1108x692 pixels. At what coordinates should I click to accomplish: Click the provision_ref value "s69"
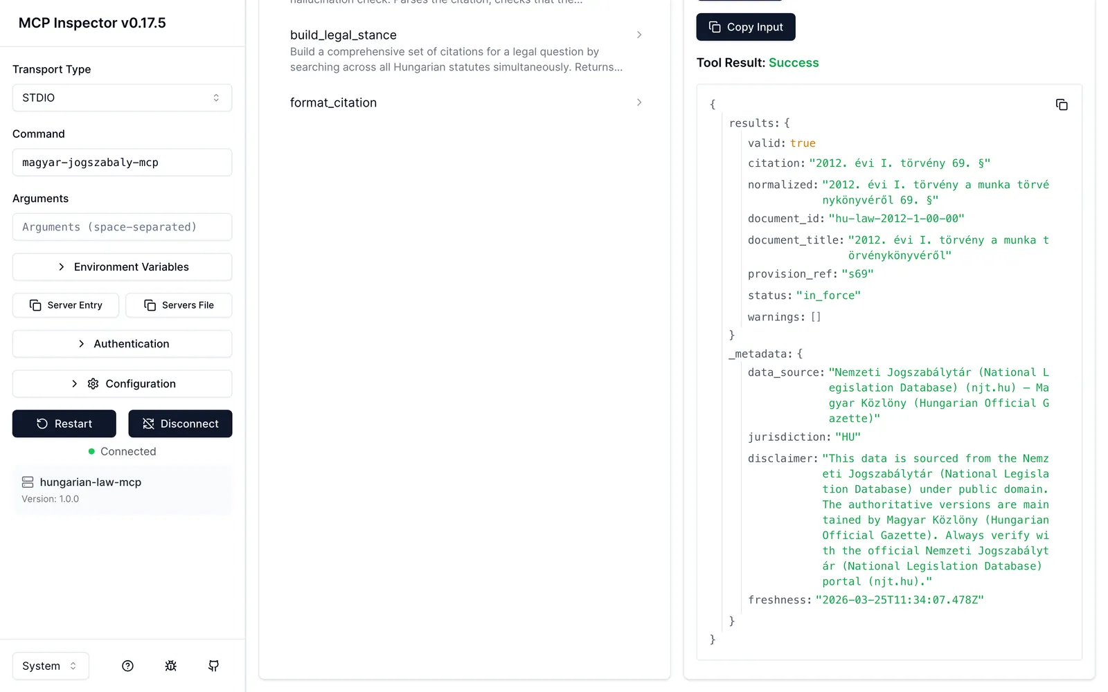coord(857,274)
